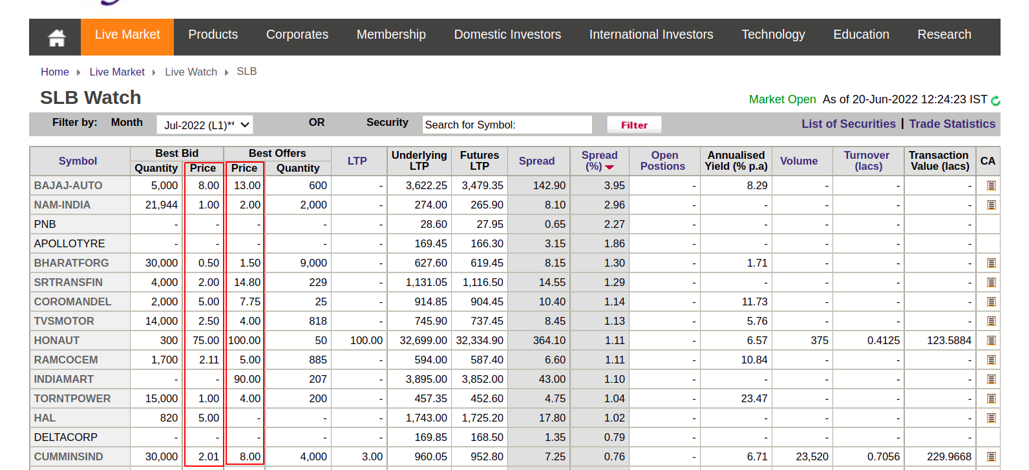This screenshot has height=470, width=1029.
Task: Open BAJAJ-AUTO symbol link
Action: [68, 186]
